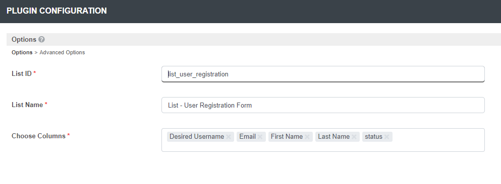Remove the First Name column tag

pyautogui.click(x=307, y=137)
